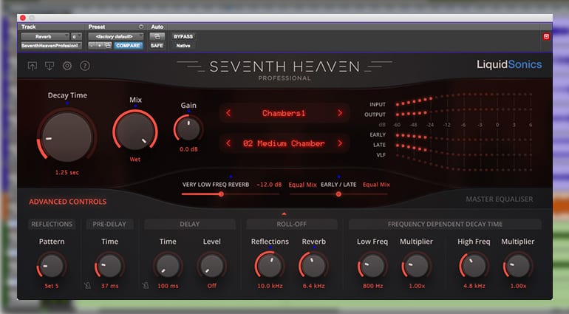Click the previous preset arrow beside 02 Medium Chamber
This screenshot has height=314, width=569.
click(x=228, y=143)
